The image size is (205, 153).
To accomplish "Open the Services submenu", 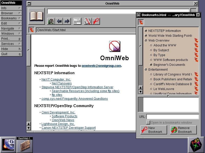I will (x=11, y=44).
